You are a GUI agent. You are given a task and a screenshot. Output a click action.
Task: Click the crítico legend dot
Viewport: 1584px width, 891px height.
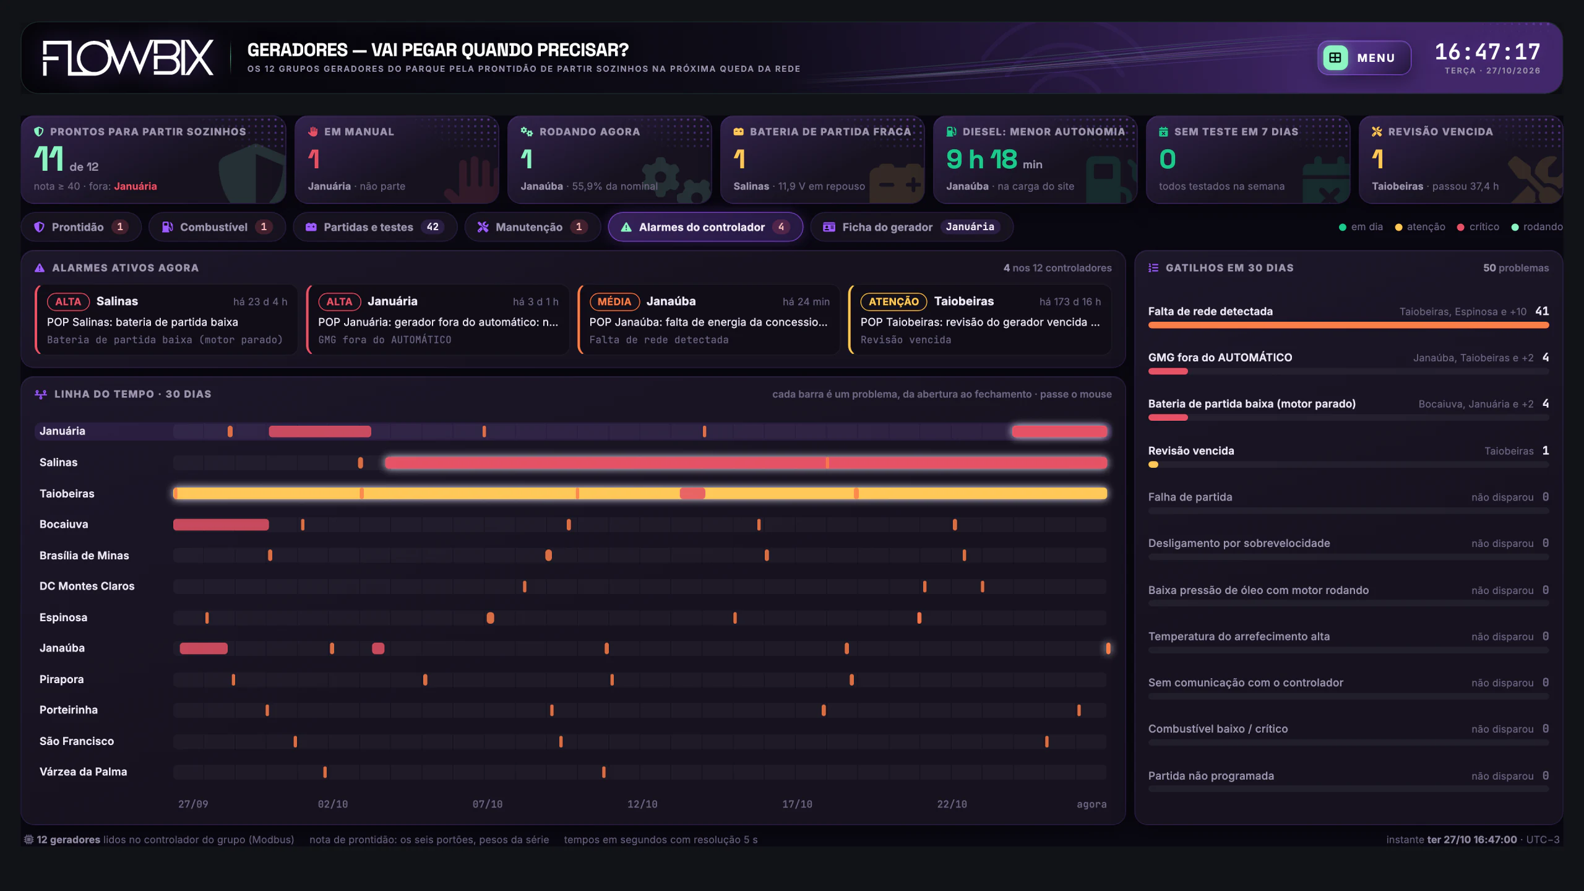[1461, 228]
